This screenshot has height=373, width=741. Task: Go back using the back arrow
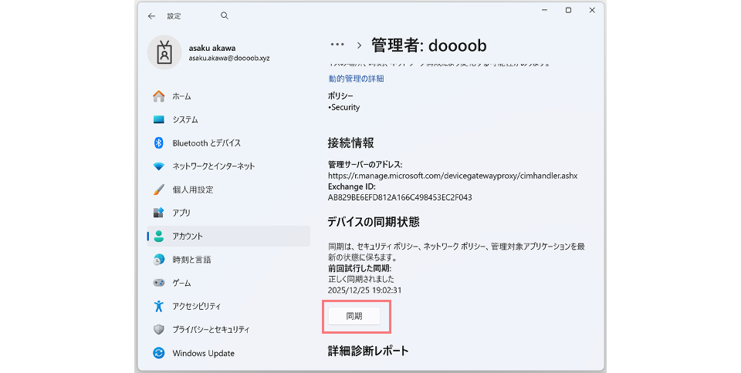pos(151,15)
